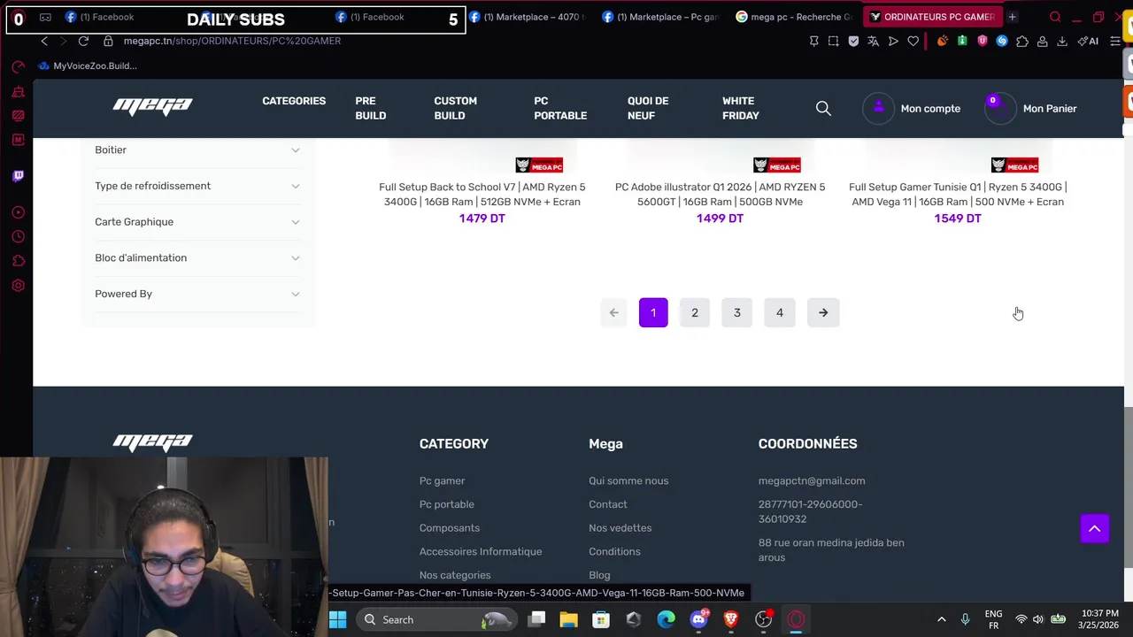Screen dimensions: 1133x637
Task: Go to pagination page 3
Action: click(736, 312)
